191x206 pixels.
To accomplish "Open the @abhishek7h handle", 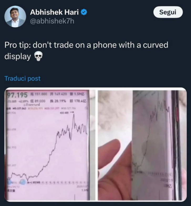I will click(52, 21).
